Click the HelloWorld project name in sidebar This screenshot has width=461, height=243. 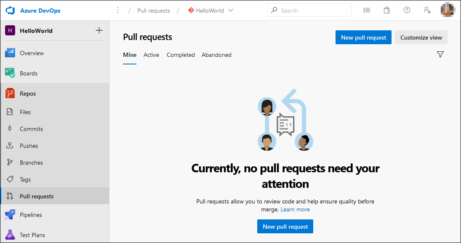tap(36, 31)
